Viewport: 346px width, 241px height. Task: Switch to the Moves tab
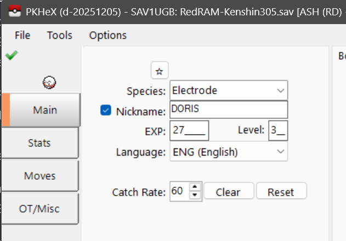[39, 176]
